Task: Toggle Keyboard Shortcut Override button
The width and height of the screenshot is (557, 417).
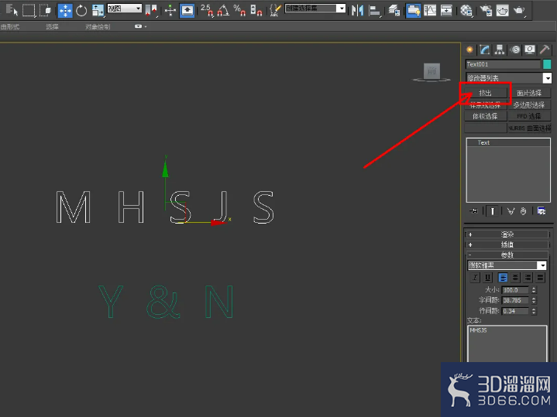Action: (x=187, y=10)
